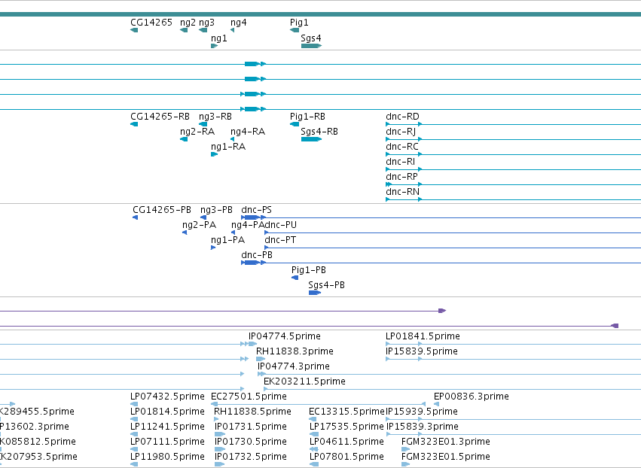The height and width of the screenshot is (468, 641).
Task: Select the RH11838.5prime EST label
Action: [252, 412]
